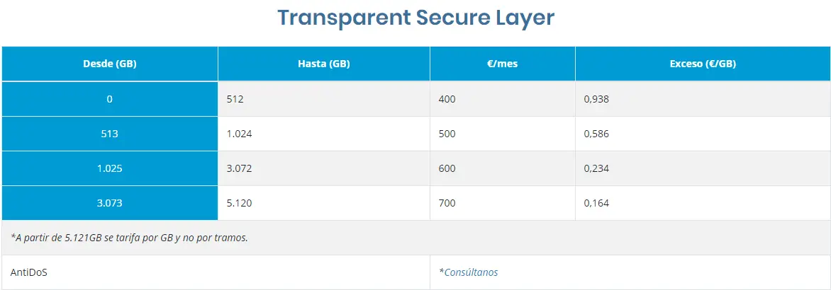
Task: Select the 0,234 excess rate cell
Action: coord(596,168)
